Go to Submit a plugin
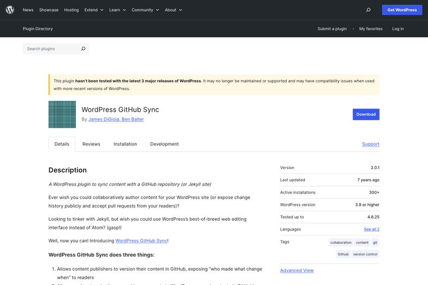 [x=332, y=29]
